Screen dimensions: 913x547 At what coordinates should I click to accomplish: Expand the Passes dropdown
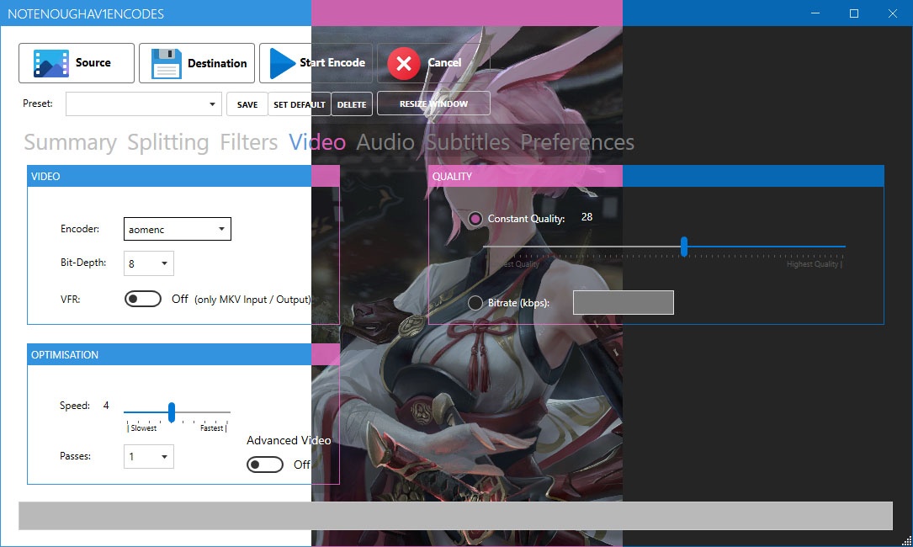148,457
